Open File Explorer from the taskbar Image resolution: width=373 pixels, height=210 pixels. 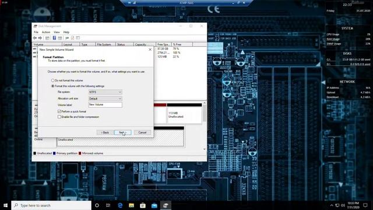click(x=131, y=205)
